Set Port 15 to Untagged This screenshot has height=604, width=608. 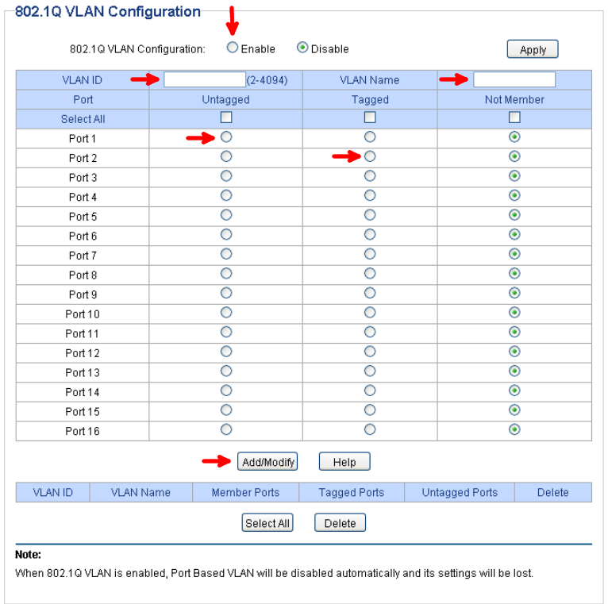pyautogui.click(x=226, y=410)
